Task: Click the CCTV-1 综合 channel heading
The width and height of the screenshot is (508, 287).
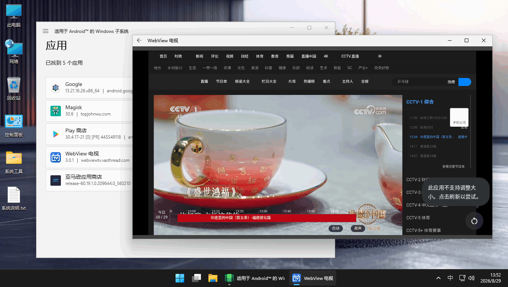Action: point(420,102)
